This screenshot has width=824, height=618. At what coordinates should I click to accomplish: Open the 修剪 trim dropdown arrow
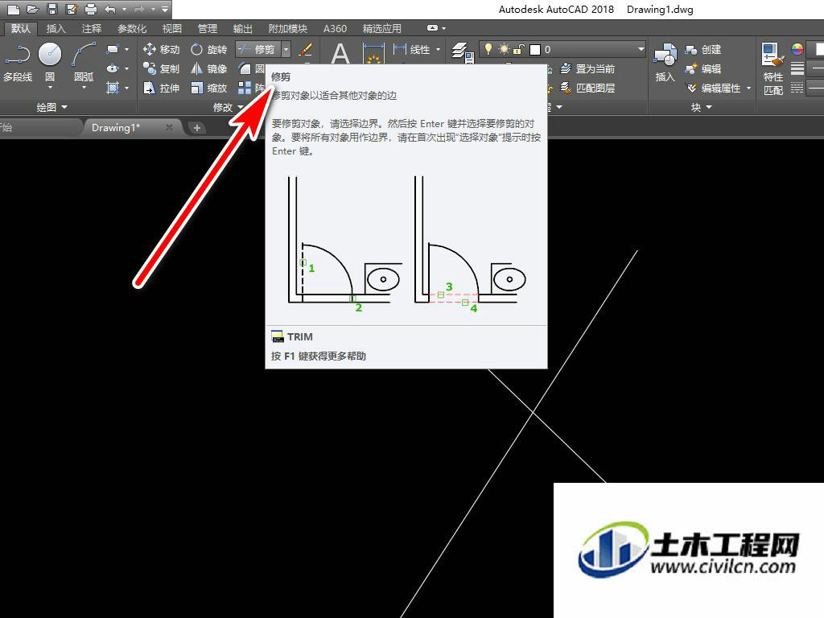(286, 49)
